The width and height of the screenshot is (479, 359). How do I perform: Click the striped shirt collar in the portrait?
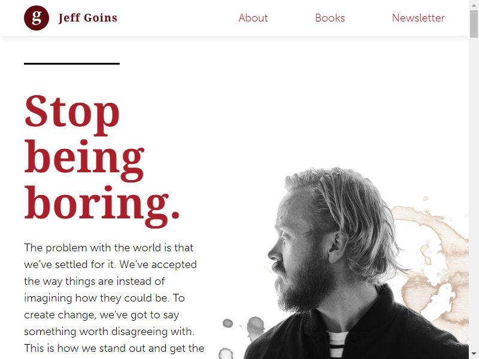337,345
